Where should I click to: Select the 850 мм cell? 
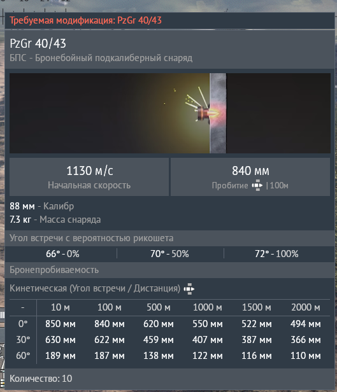(x=61, y=324)
